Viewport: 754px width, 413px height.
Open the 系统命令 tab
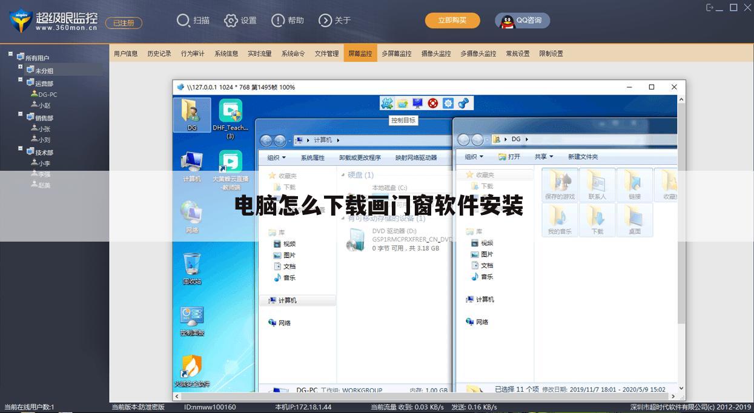pyautogui.click(x=293, y=53)
